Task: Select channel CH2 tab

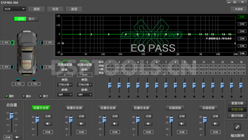Action: [x=242, y=24]
